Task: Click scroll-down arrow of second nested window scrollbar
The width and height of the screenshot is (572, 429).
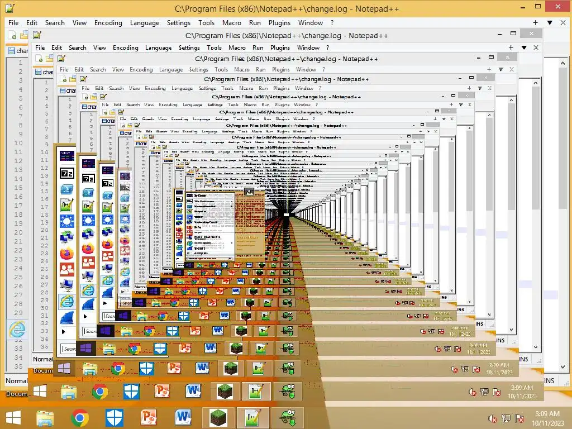Action: point(536,347)
